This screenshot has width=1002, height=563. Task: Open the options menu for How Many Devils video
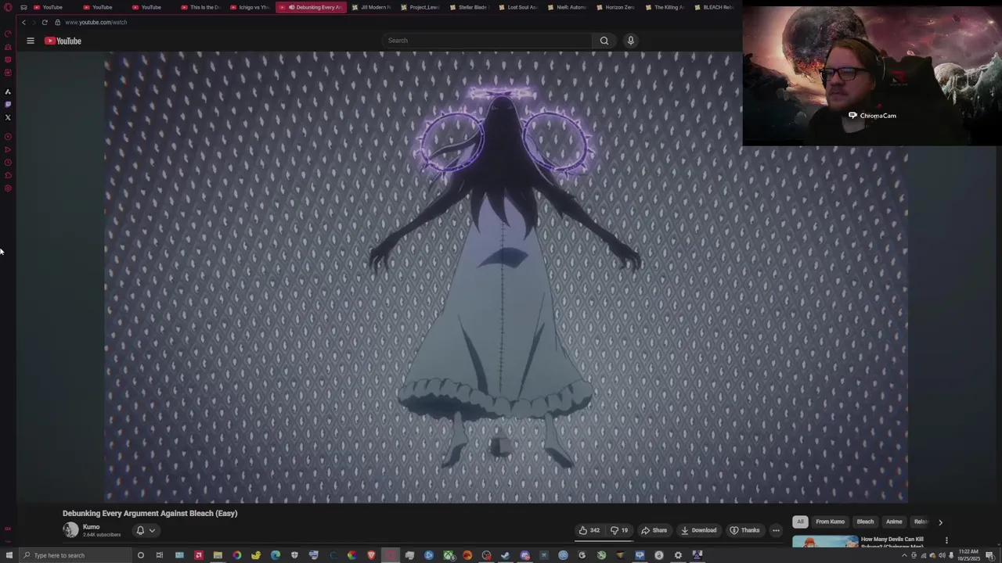point(946,540)
